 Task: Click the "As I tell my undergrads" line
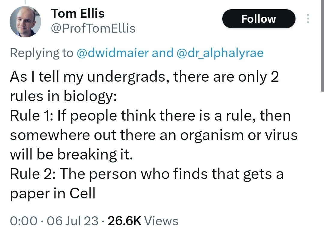pos(145,77)
